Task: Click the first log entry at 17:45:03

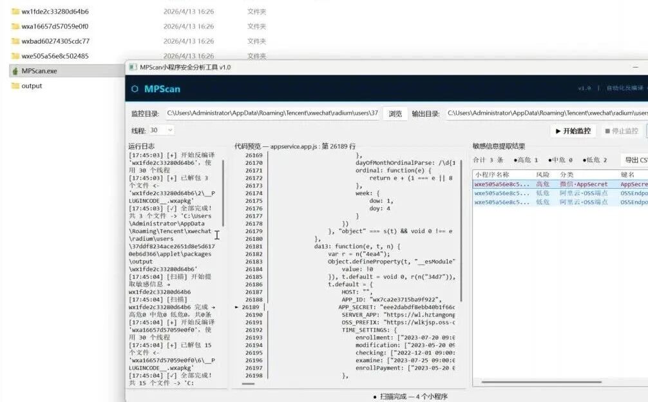Action: 171,163
